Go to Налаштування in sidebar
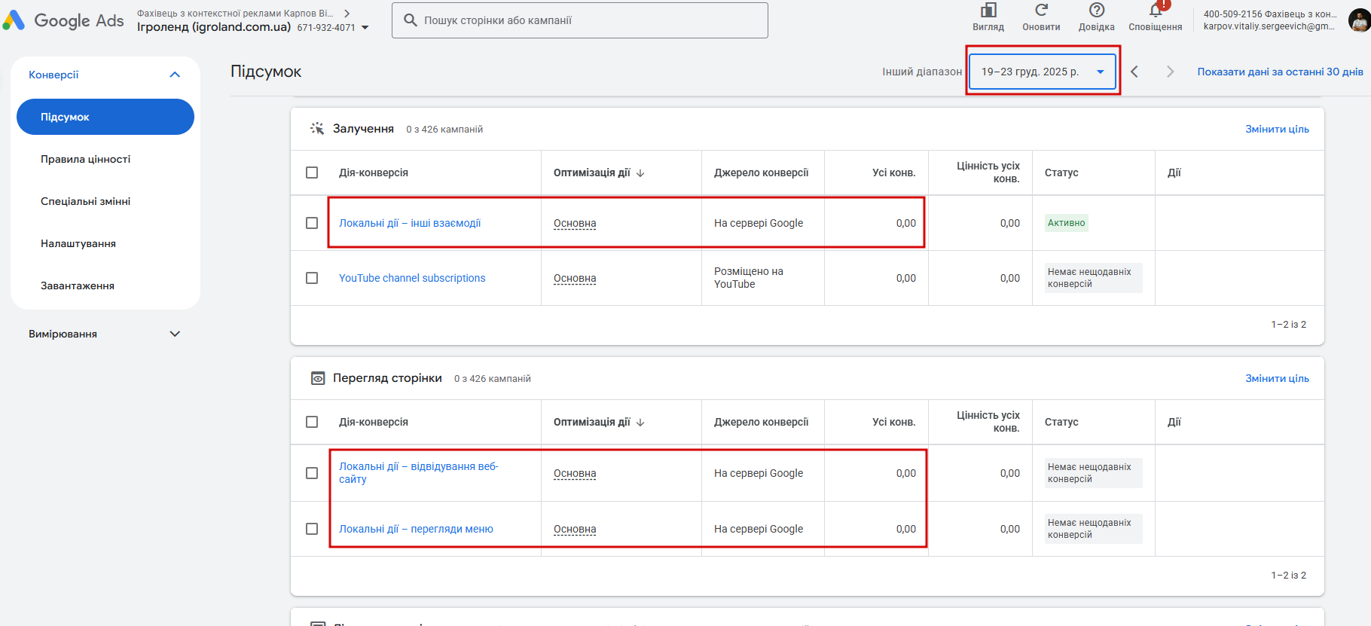1371x626 pixels. (78, 243)
